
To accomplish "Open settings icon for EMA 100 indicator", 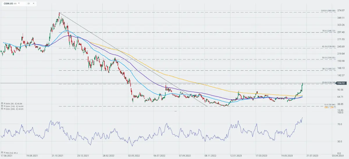I will coord(2,106).
